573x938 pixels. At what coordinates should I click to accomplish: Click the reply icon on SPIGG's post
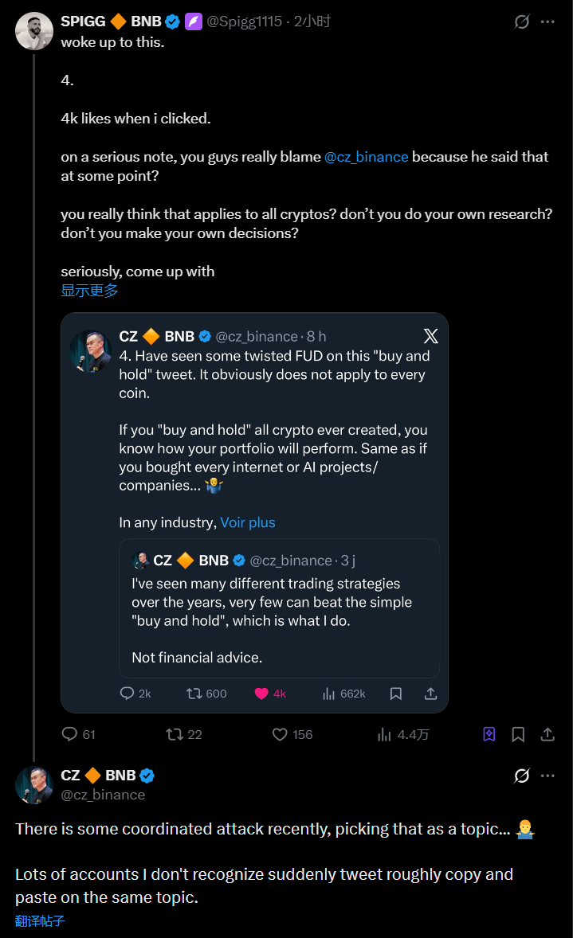(x=69, y=734)
